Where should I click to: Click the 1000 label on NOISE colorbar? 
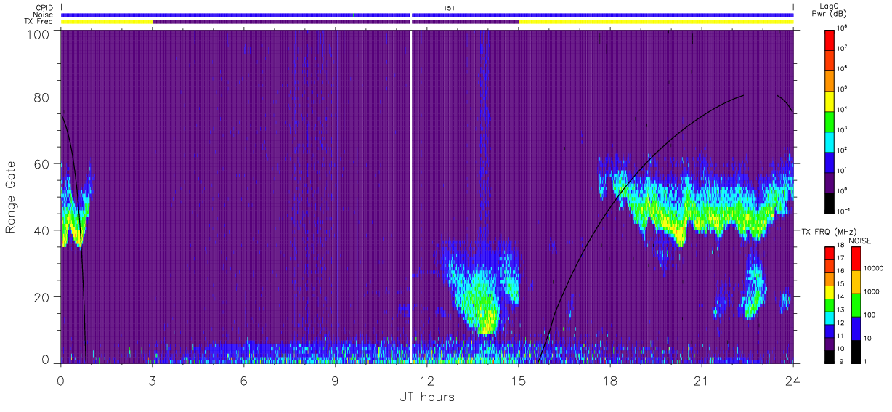871,292
